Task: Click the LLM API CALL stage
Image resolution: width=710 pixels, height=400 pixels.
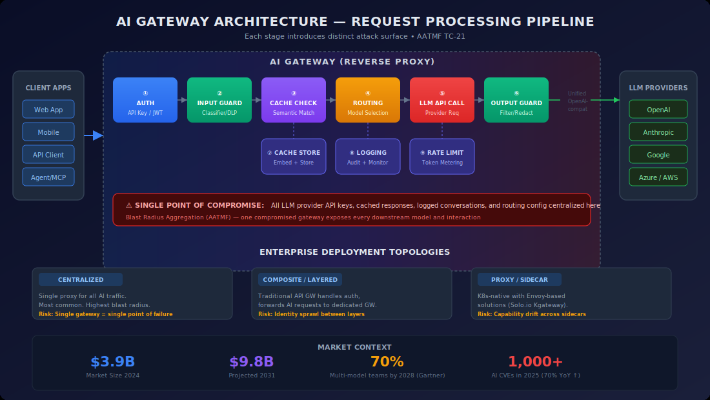Action: point(442,100)
